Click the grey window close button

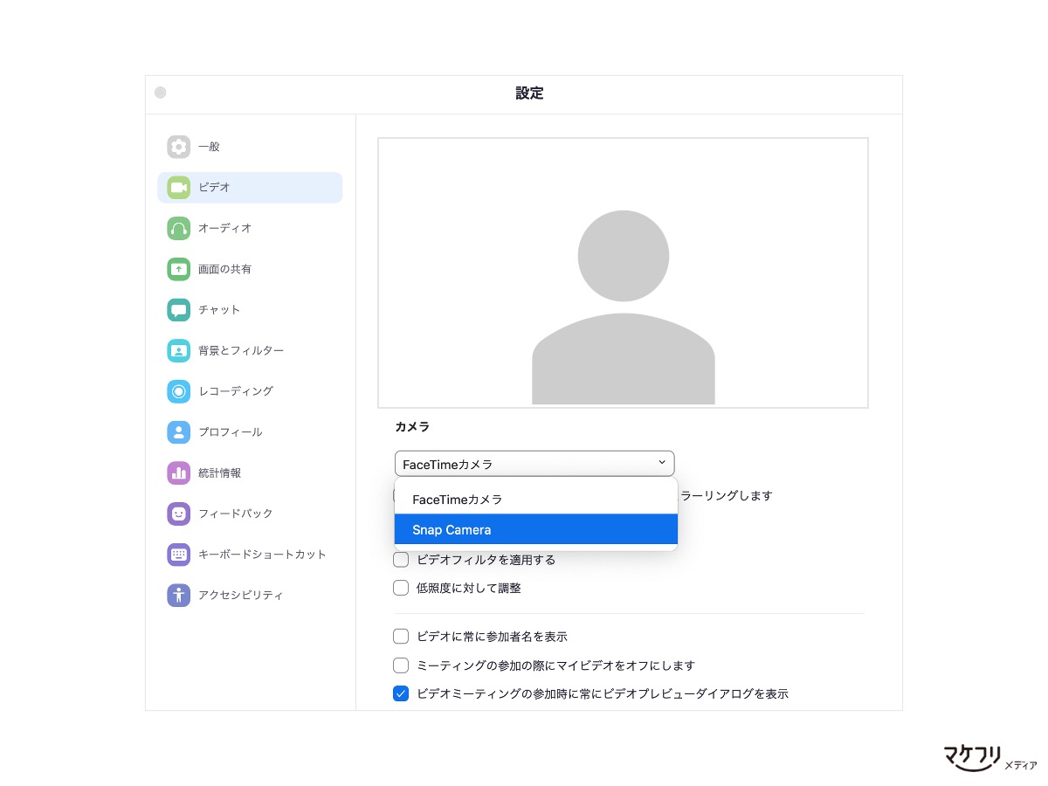(161, 93)
